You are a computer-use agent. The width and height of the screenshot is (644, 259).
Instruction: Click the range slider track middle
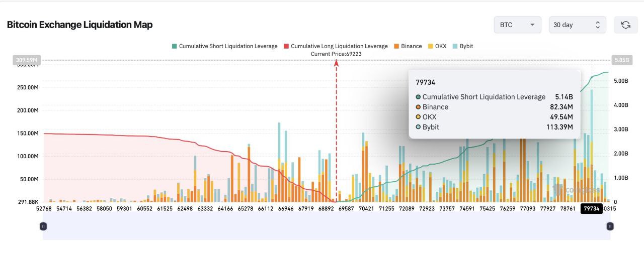(x=327, y=226)
